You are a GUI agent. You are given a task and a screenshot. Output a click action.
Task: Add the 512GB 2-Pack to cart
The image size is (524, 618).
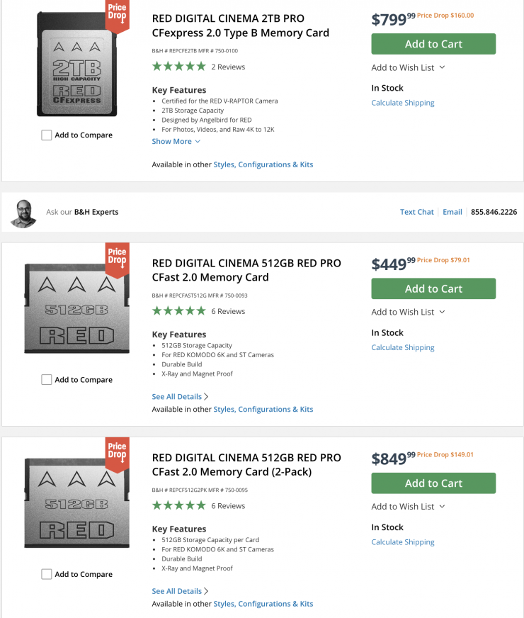(433, 483)
